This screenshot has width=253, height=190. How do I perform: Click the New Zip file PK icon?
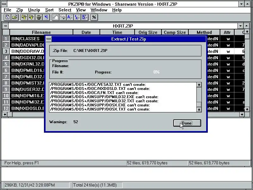[x=7, y=17]
